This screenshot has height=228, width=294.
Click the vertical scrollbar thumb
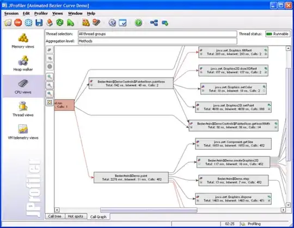point(288,115)
